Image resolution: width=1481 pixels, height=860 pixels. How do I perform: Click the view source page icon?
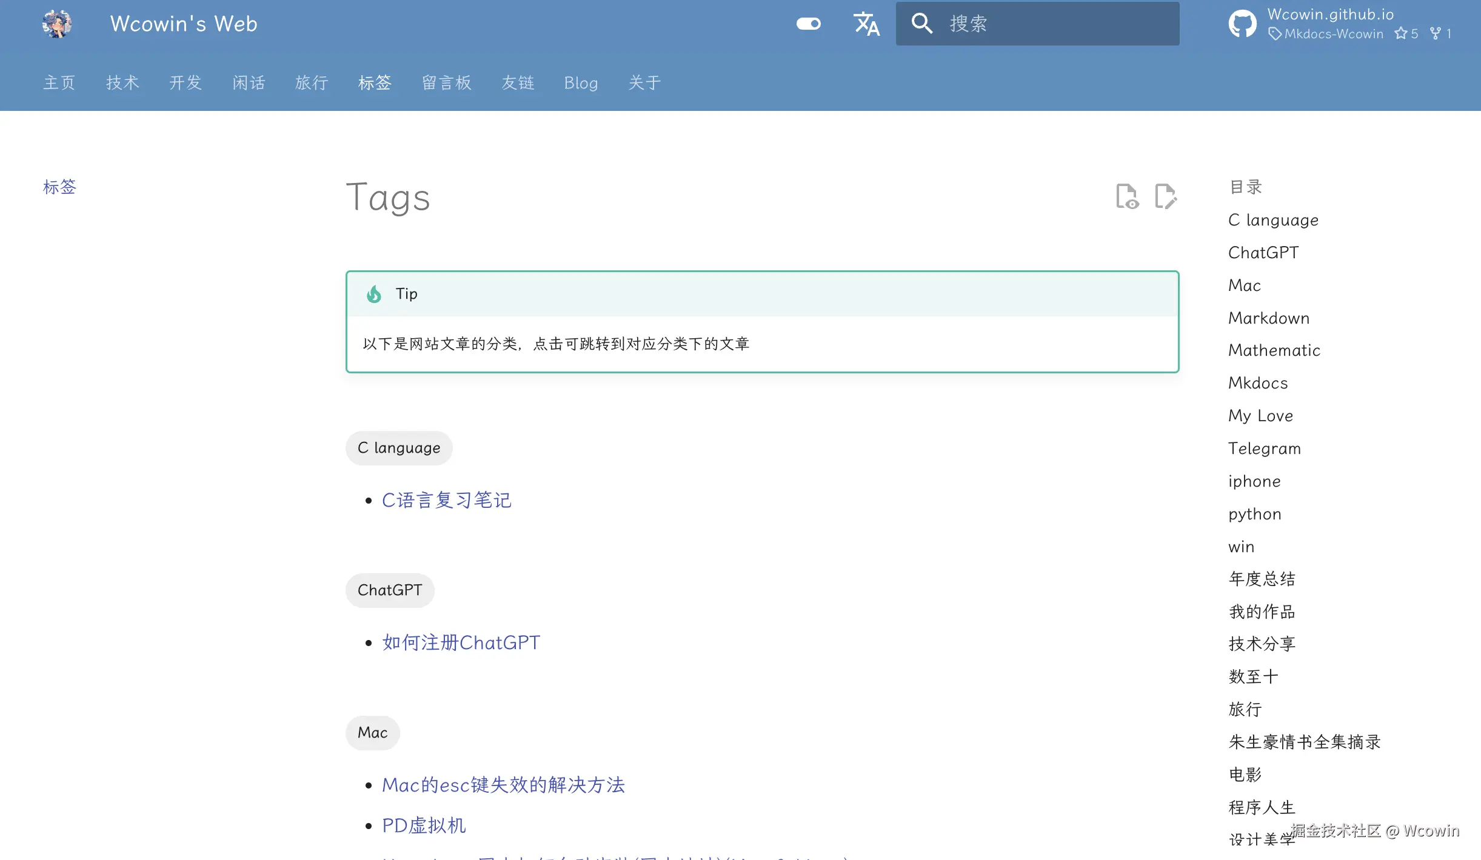1127,196
